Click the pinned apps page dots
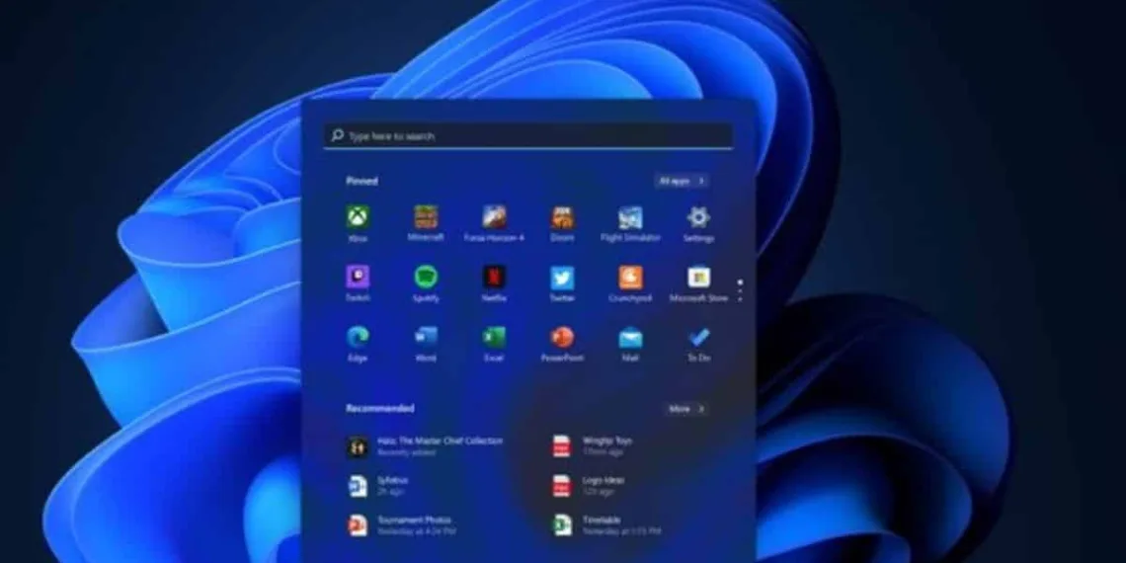This screenshot has width=1126, height=563. tap(740, 290)
